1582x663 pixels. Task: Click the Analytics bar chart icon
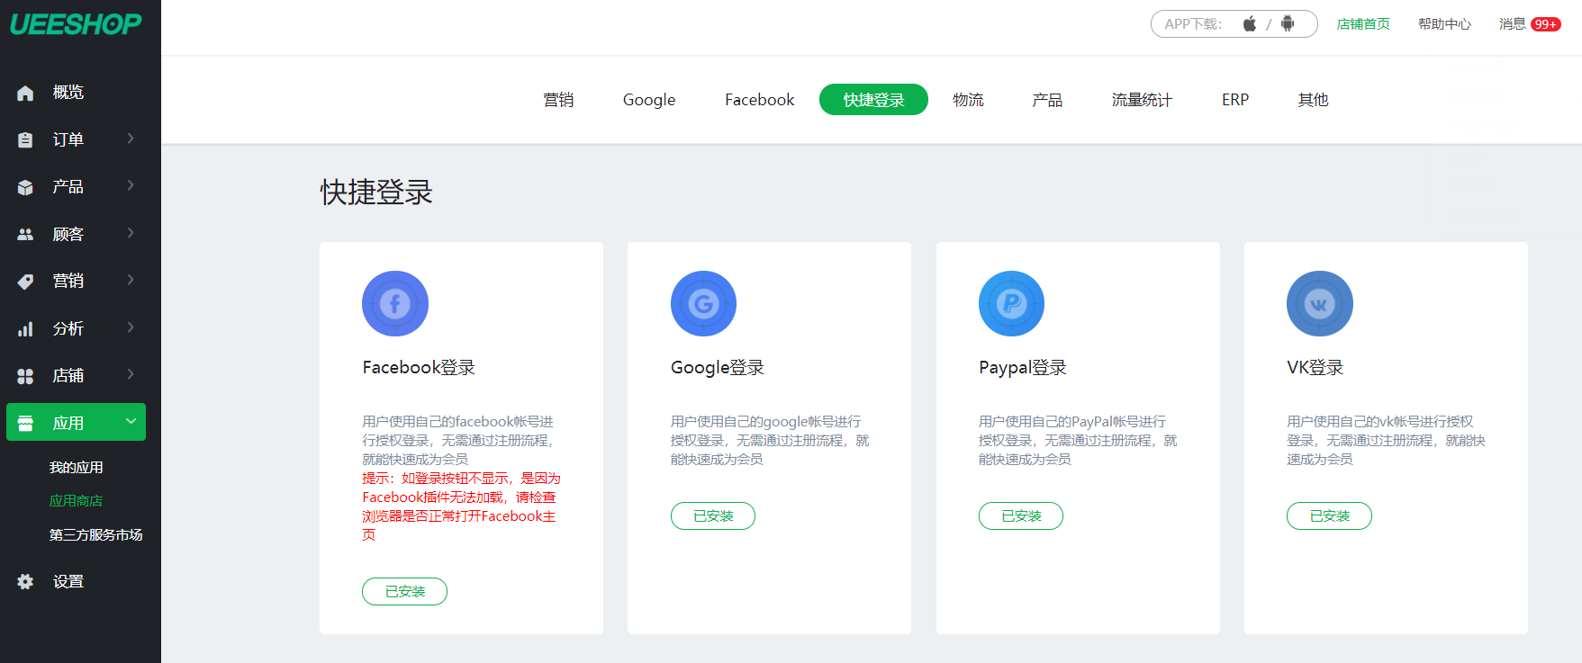(25, 329)
